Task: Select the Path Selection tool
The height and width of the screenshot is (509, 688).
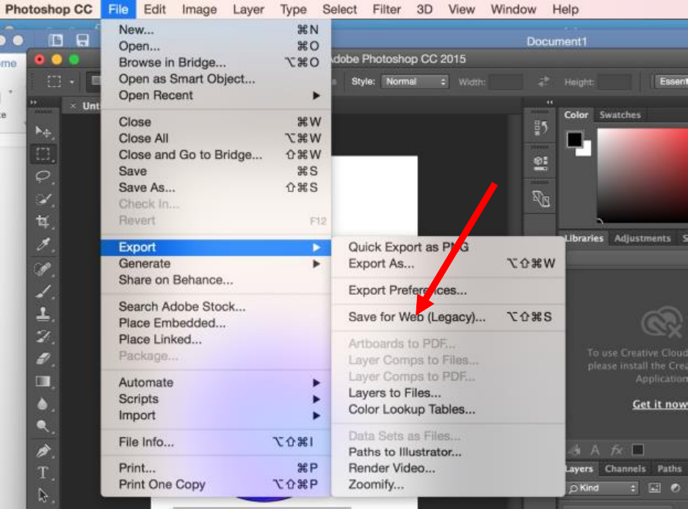Action: (43, 495)
